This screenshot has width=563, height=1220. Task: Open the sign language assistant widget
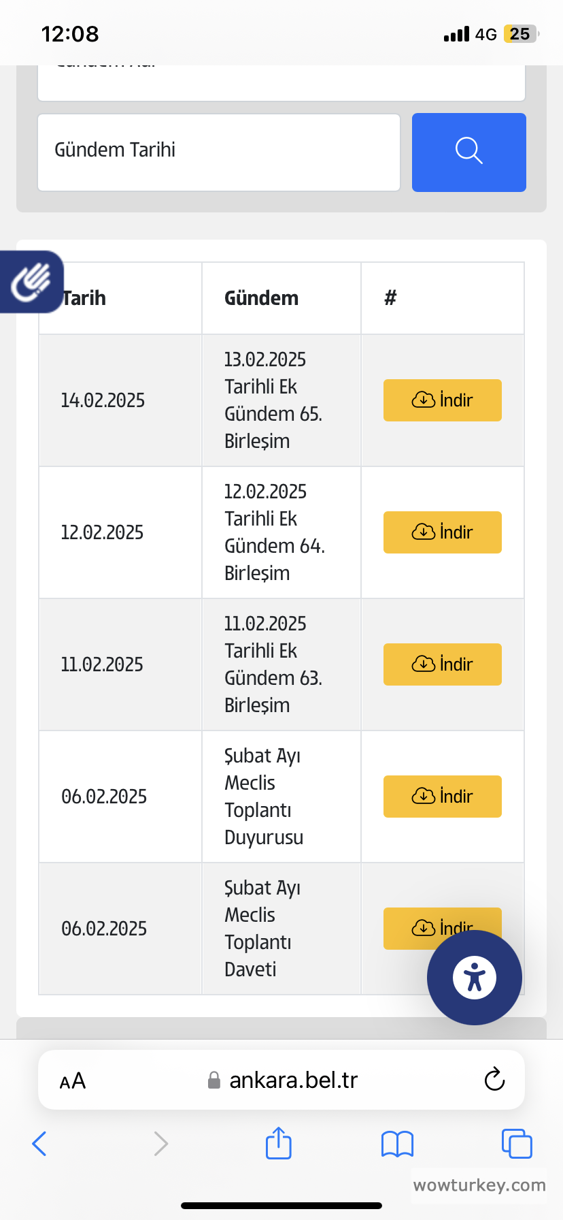[31, 282]
